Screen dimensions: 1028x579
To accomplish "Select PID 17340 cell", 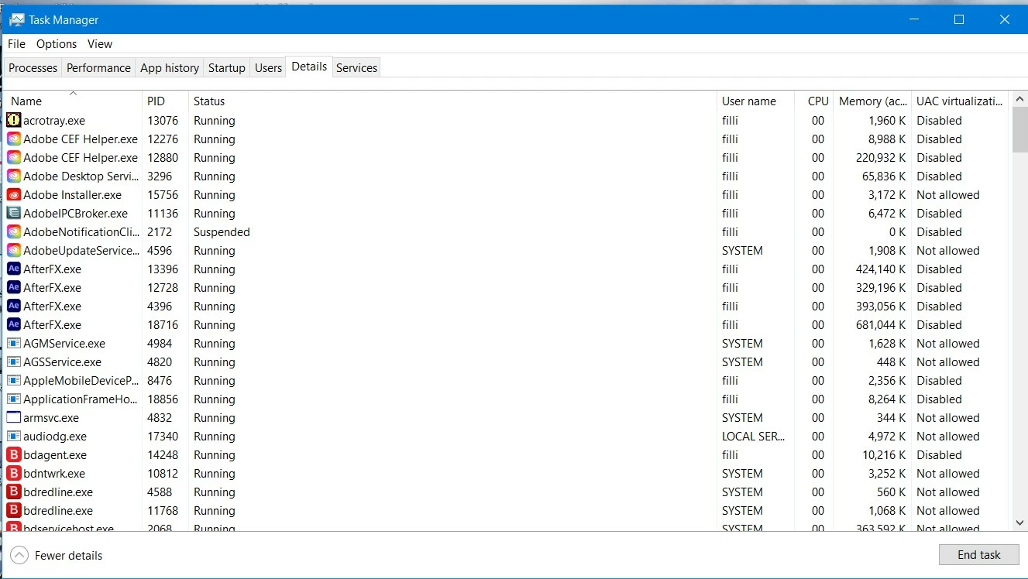I will tap(163, 437).
